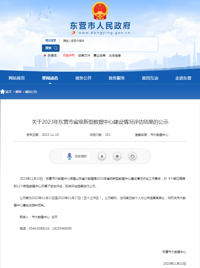Open the 政策文件 hot keyword
Viewport: 200px width, 268px height.
84,55
